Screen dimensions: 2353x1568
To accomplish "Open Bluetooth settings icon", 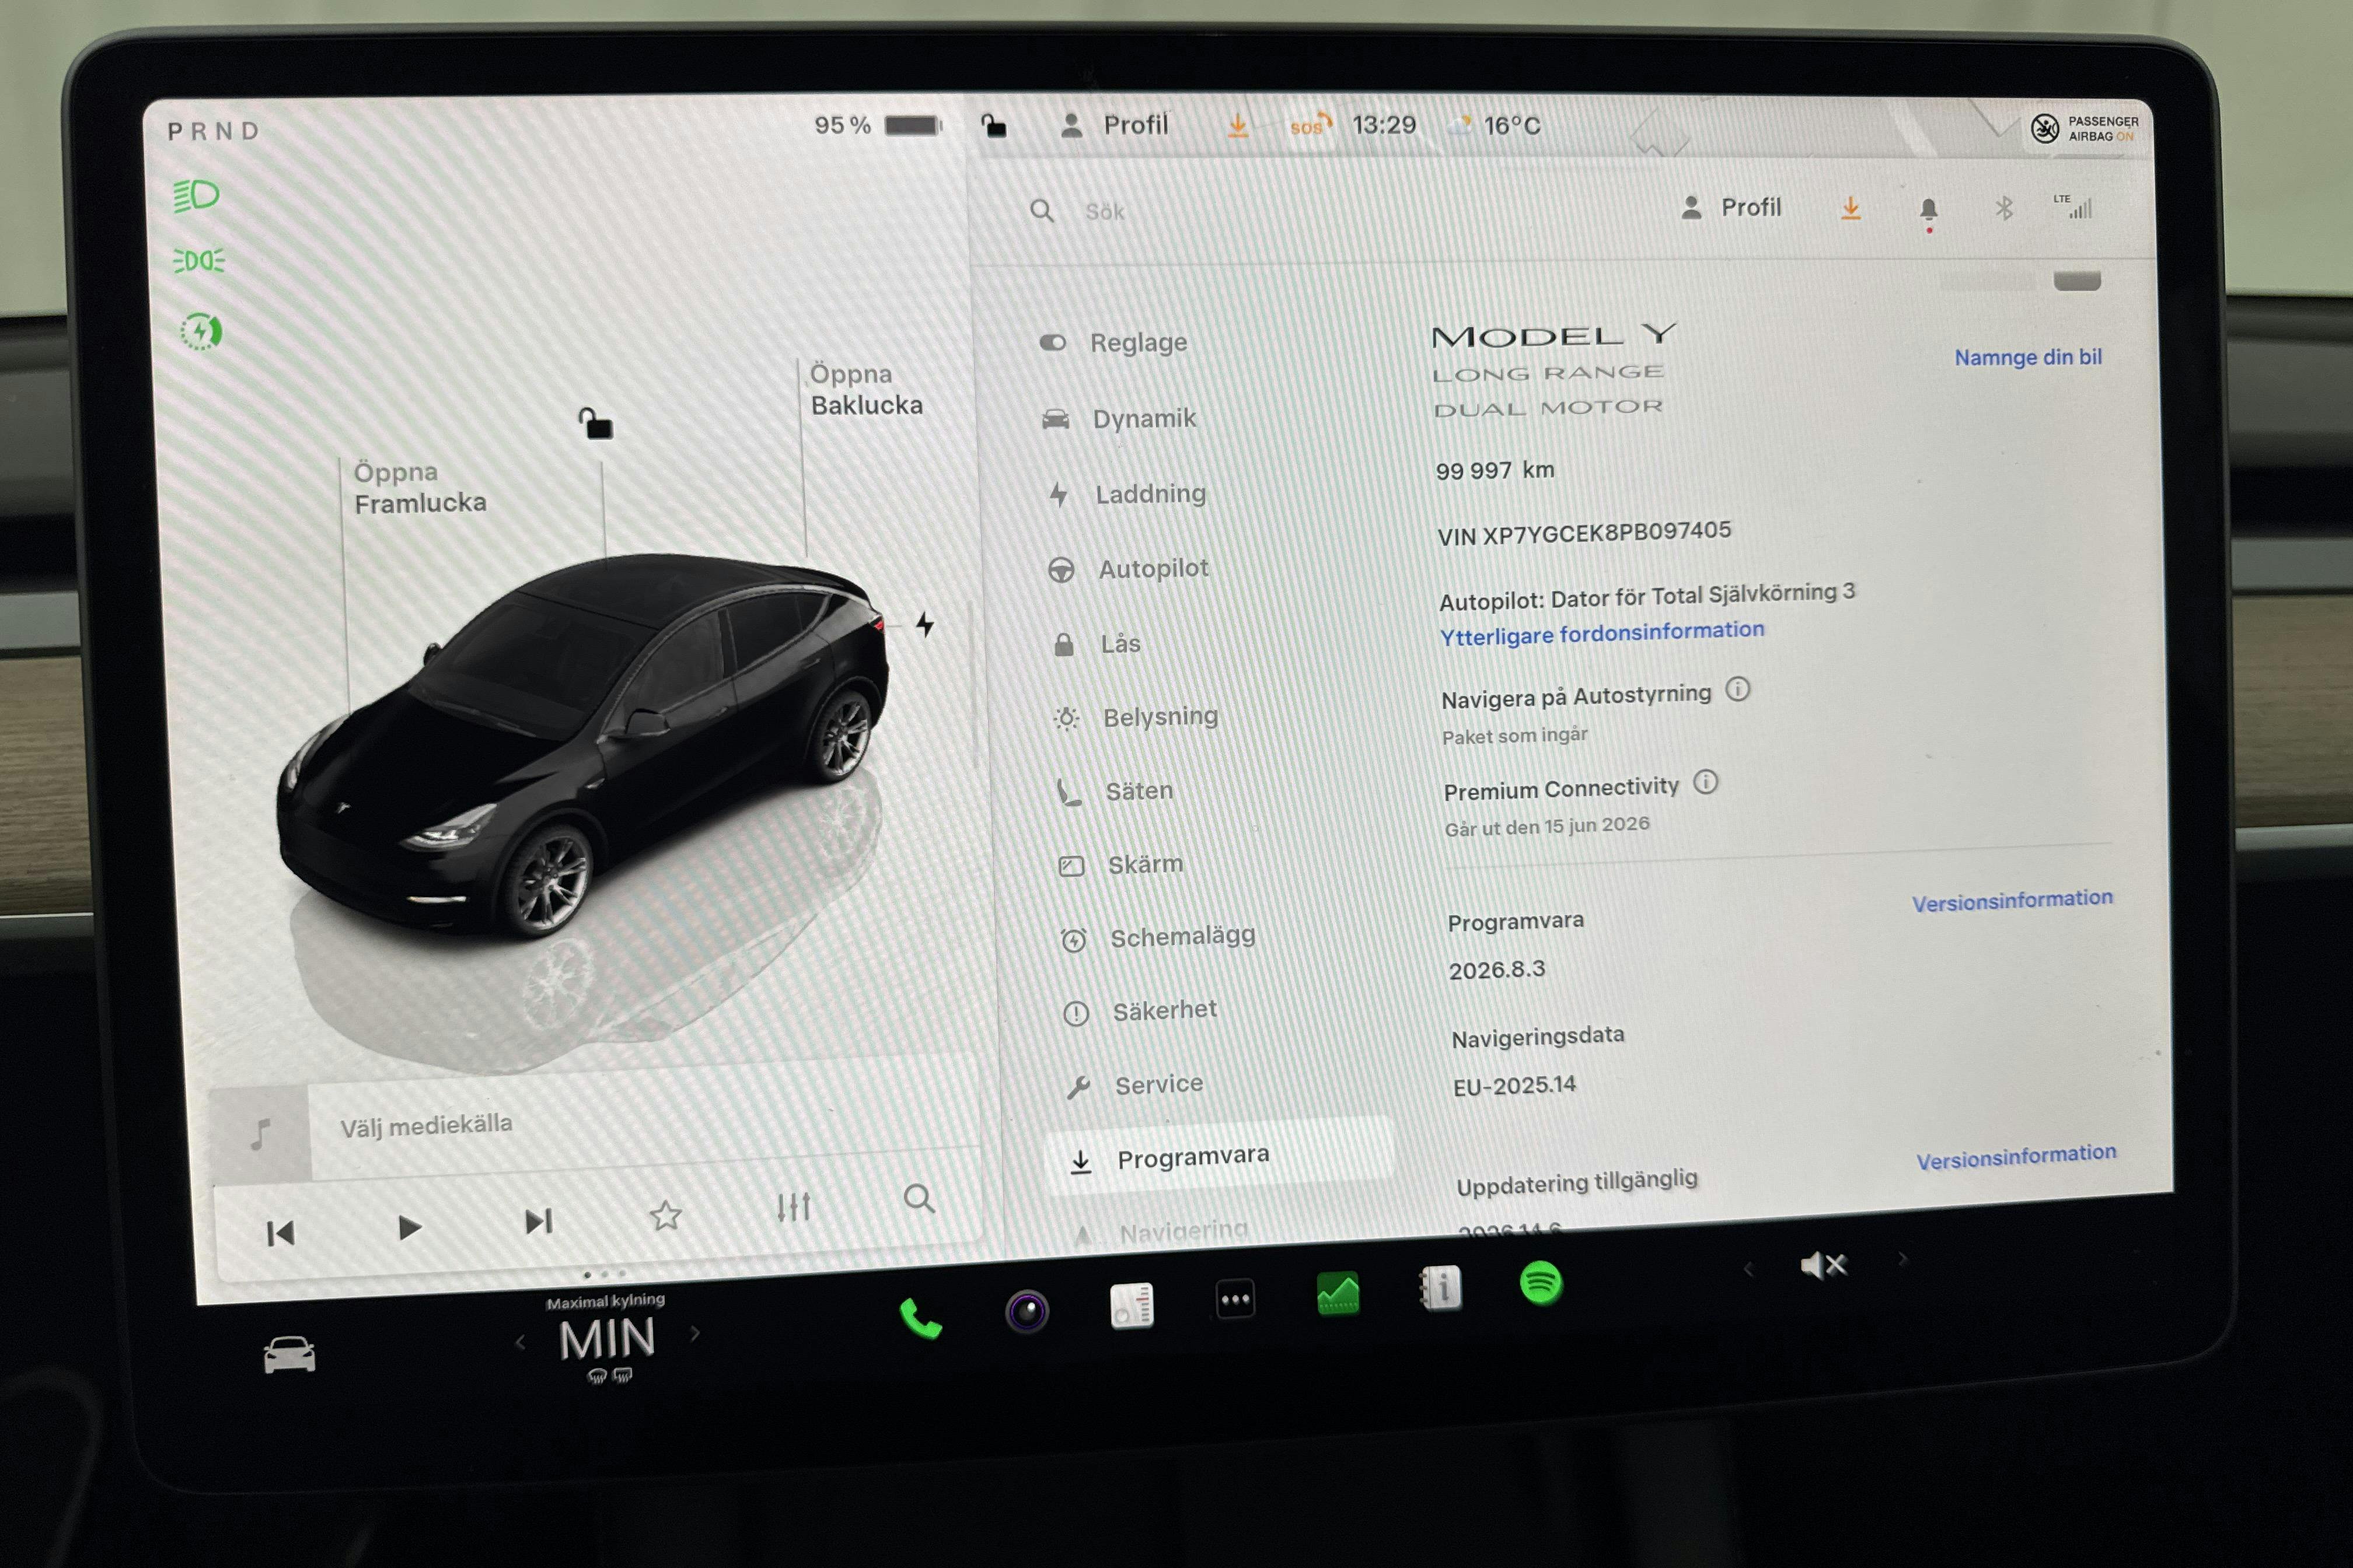I will click(2004, 208).
